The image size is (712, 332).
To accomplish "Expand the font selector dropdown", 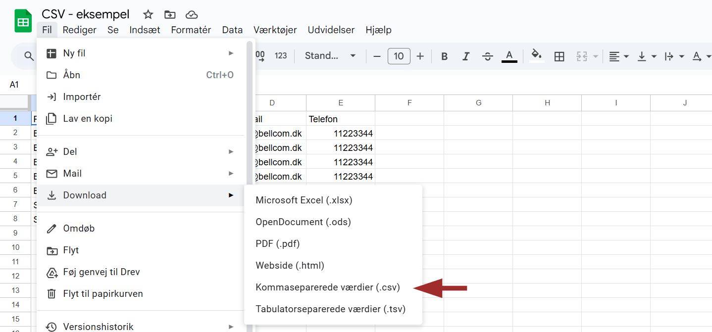I will (330, 56).
